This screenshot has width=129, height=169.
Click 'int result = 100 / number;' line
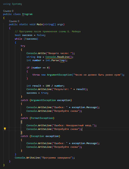point(45,86)
